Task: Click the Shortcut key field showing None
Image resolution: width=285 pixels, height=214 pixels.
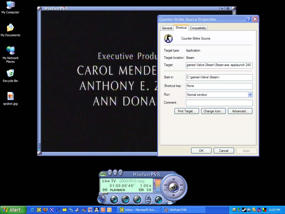Action: pyautogui.click(x=219, y=86)
